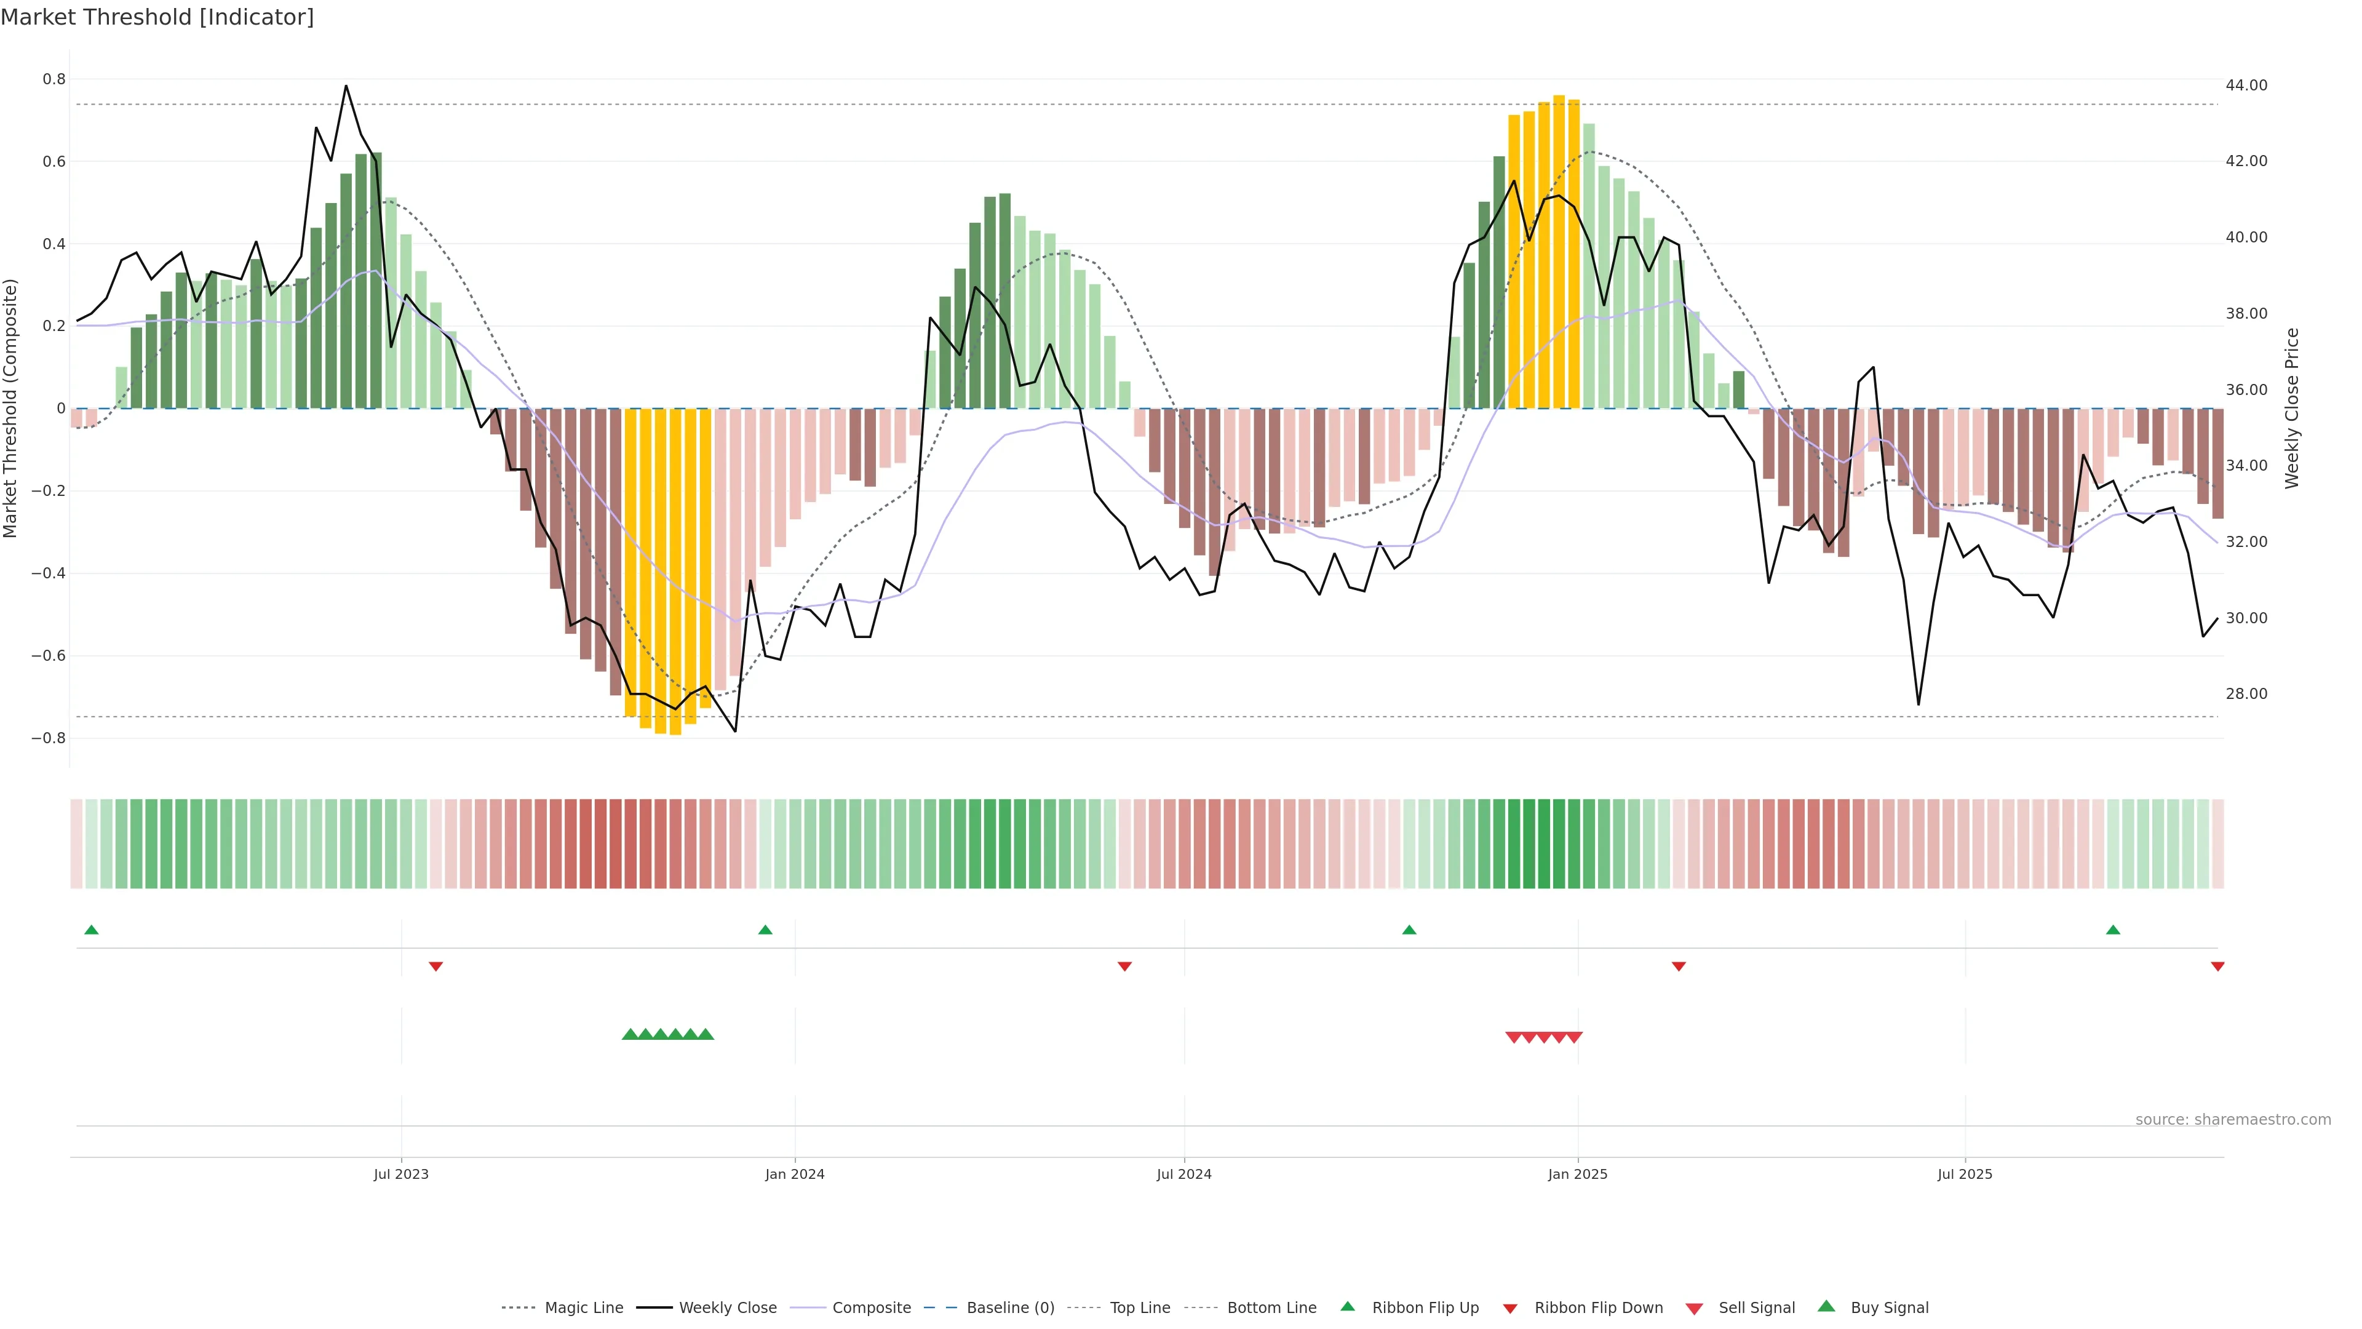Viewport: 2362px width, 1329px height.
Task: Click the source: sharemaestro.com text
Action: tap(2233, 1120)
